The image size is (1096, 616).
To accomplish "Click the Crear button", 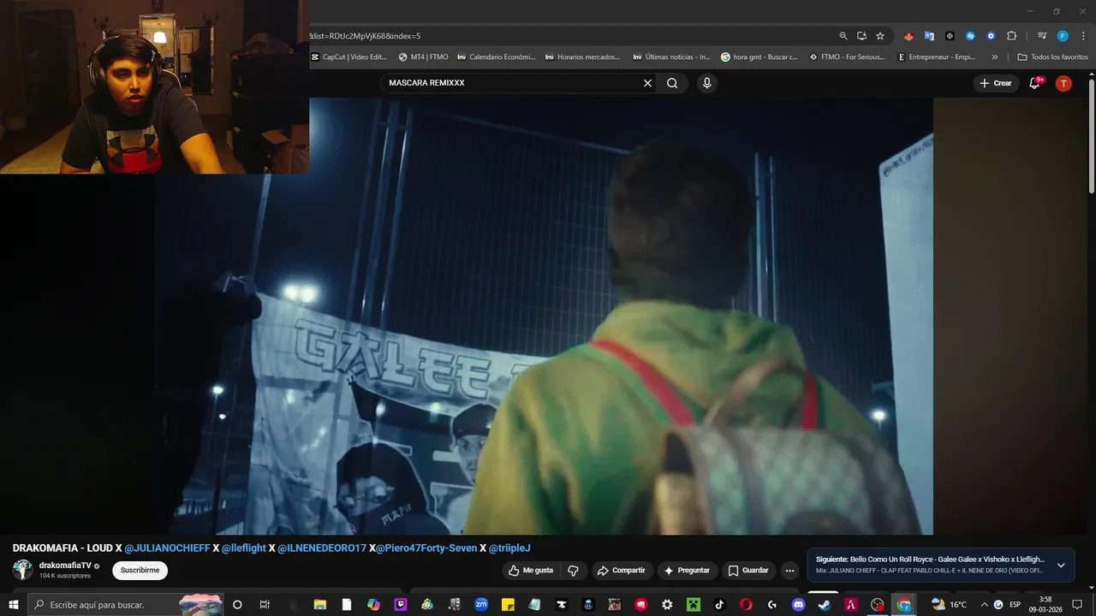I will click(995, 83).
